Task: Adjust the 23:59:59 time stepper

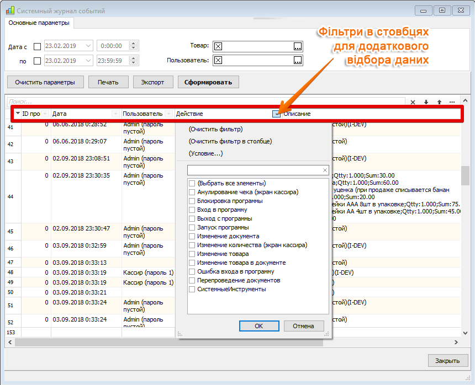Action: click(133, 61)
